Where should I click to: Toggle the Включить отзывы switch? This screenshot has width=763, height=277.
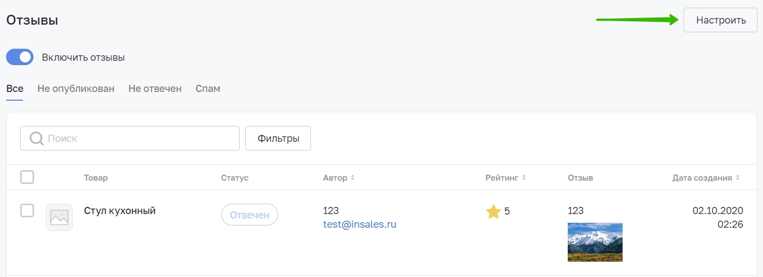click(20, 57)
